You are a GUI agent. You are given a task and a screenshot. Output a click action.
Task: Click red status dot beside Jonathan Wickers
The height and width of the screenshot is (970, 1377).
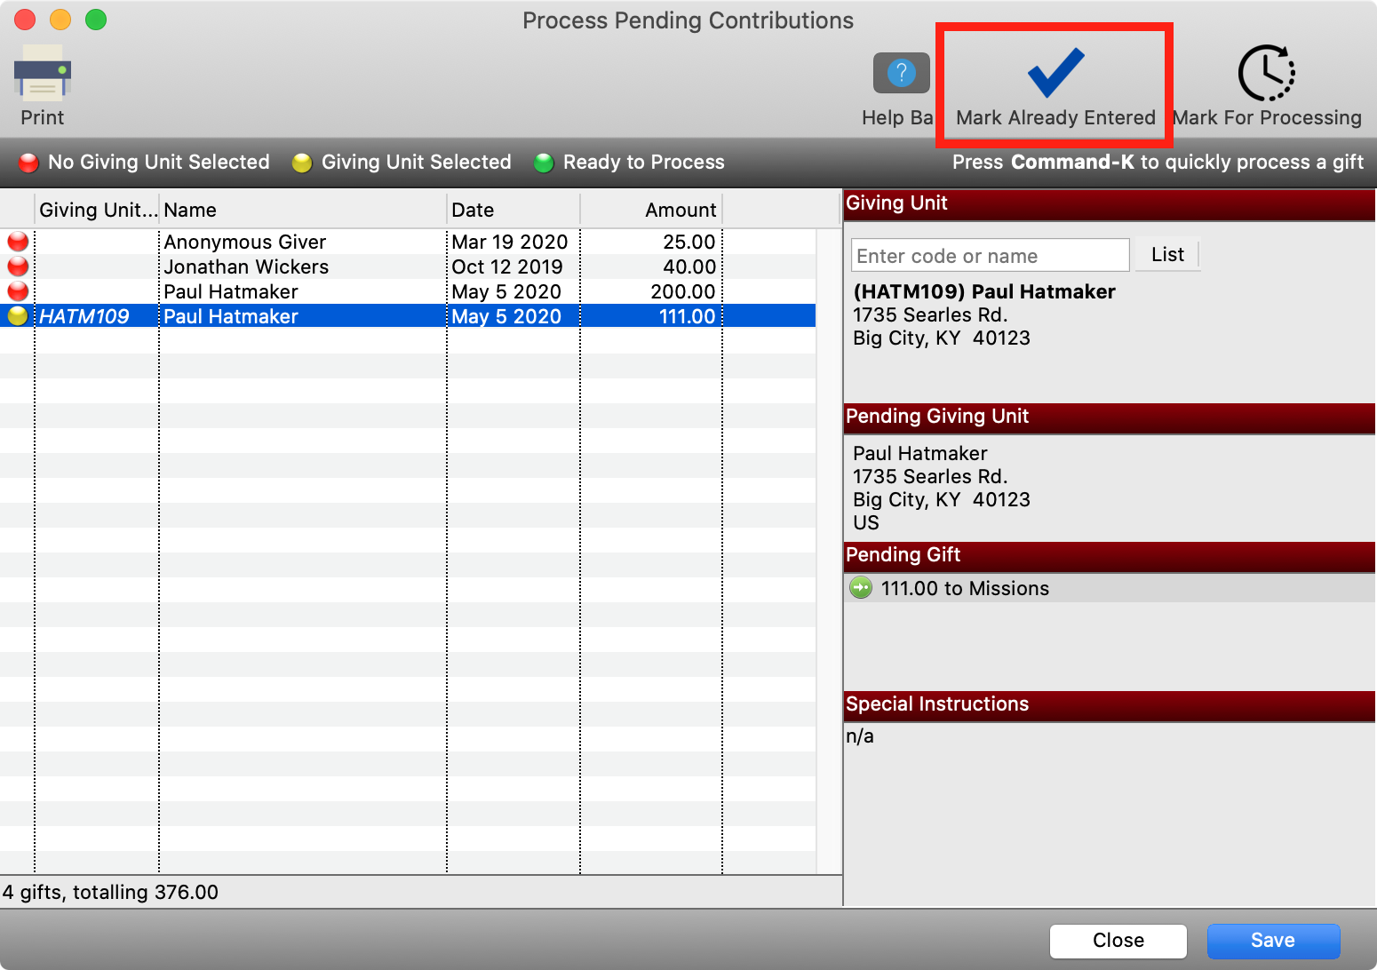click(18, 266)
